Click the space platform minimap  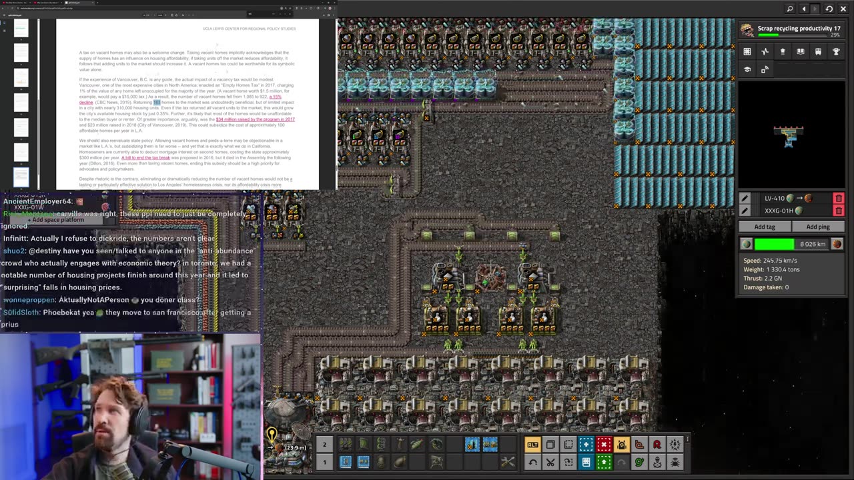[x=791, y=137]
